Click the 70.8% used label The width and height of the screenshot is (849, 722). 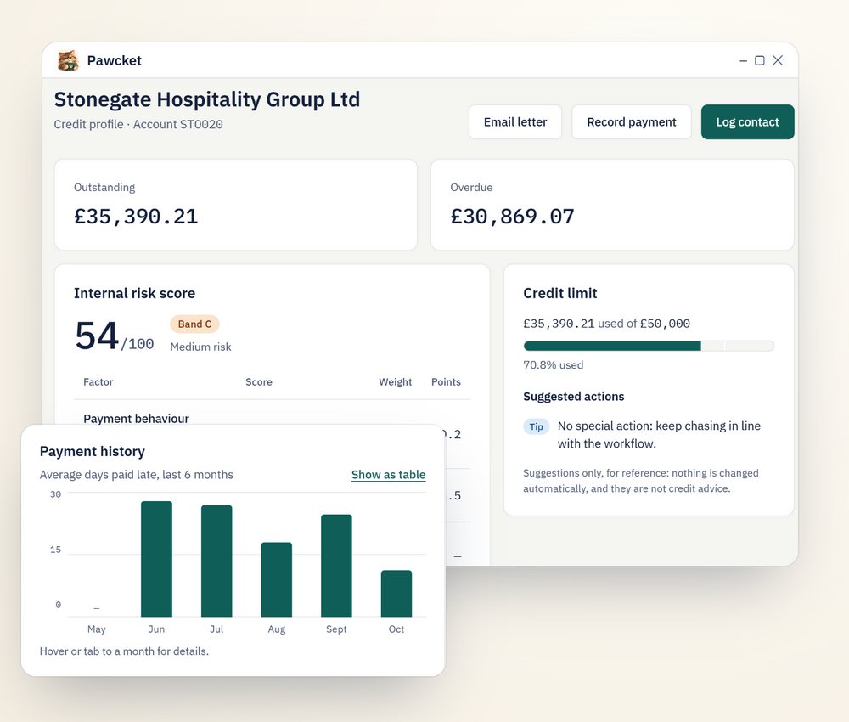click(553, 365)
